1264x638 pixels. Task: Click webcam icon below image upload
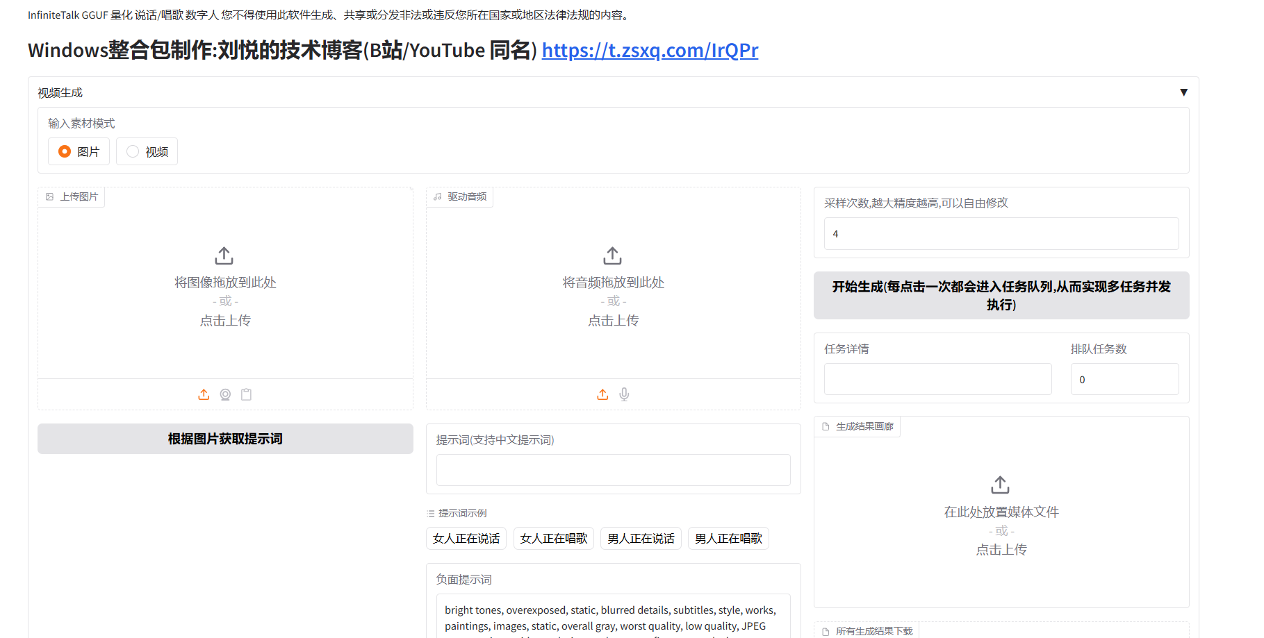click(x=225, y=394)
